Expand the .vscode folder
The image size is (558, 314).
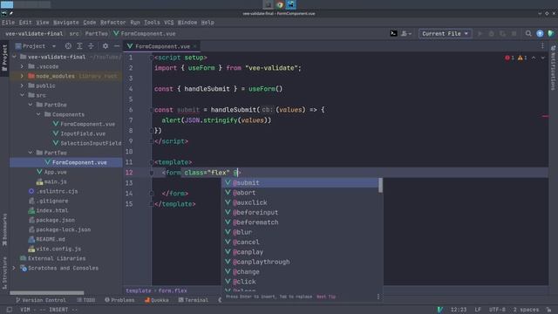(x=22, y=66)
